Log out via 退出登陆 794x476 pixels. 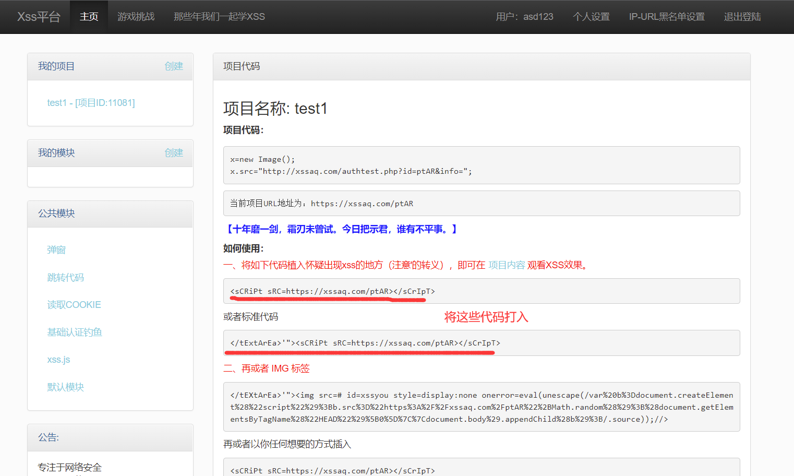[742, 17]
